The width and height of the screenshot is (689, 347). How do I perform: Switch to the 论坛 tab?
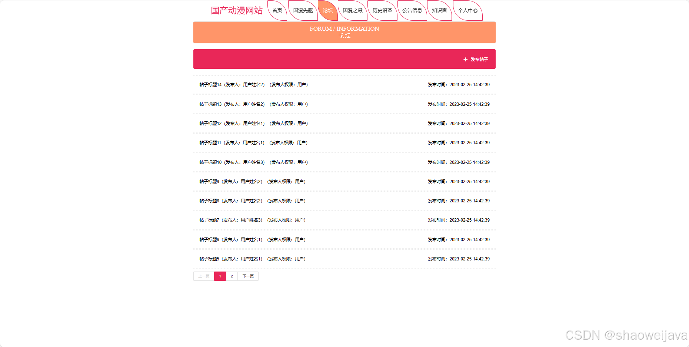pyautogui.click(x=327, y=11)
